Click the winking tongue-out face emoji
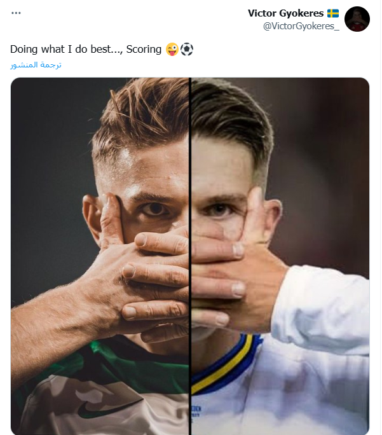382x435 pixels. point(171,49)
